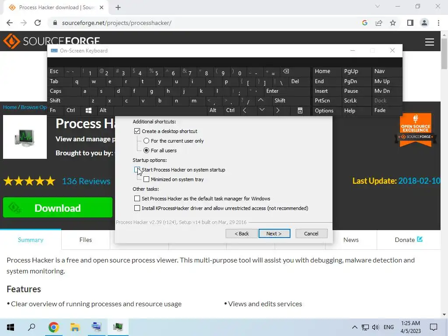448x336 pixels.
Task: Show hidden system tray icons
Action: point(354,327)
